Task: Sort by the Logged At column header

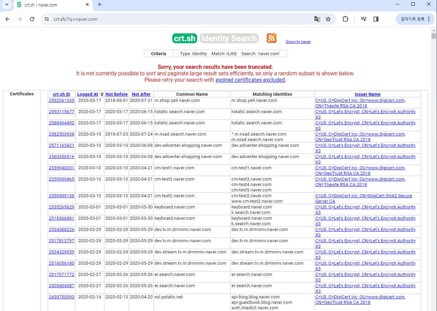Action: tap(88, 94)
